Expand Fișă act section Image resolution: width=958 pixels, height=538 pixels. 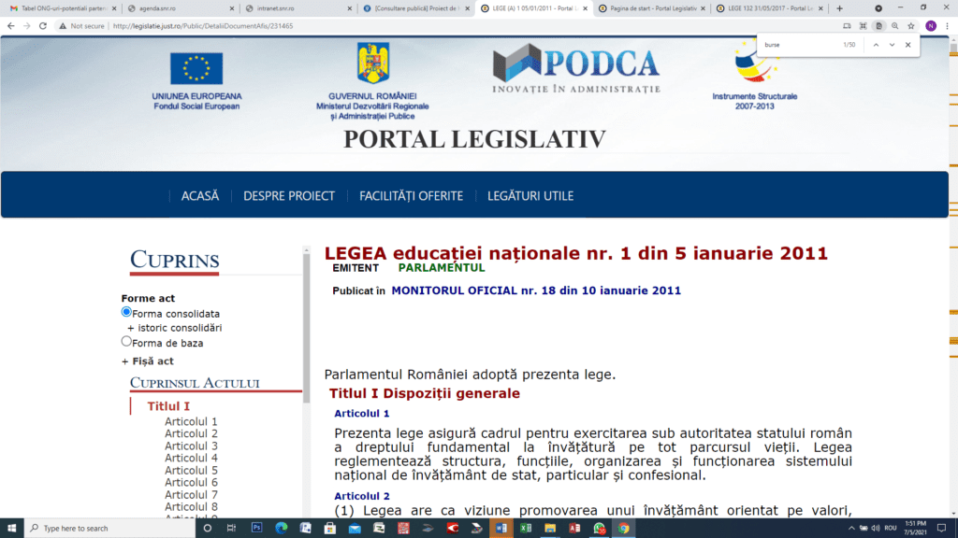coord(147,361)
